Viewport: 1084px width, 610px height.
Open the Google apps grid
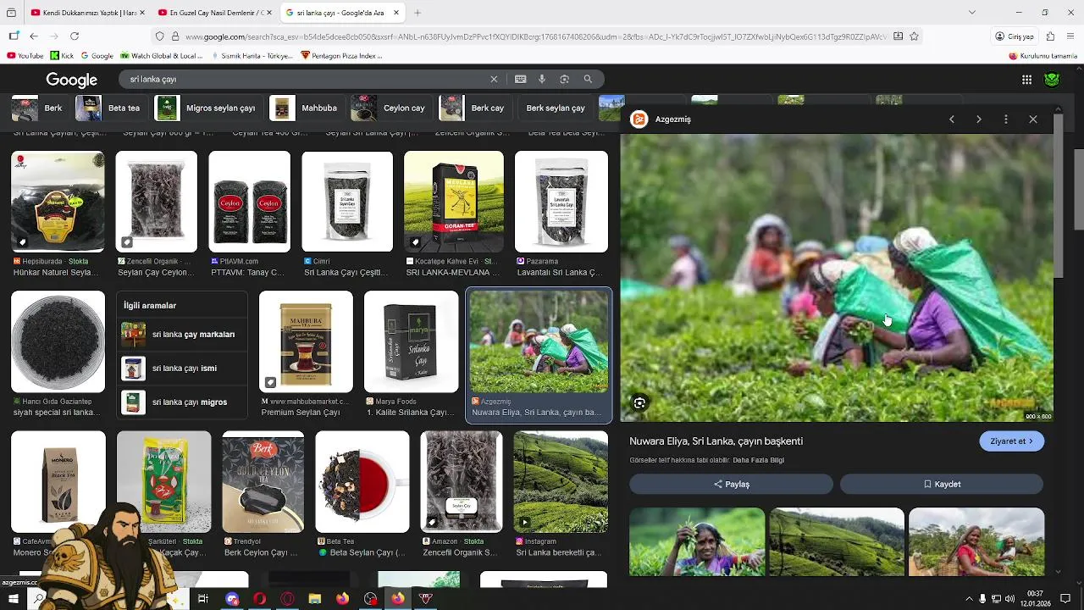click(1026, 80)
